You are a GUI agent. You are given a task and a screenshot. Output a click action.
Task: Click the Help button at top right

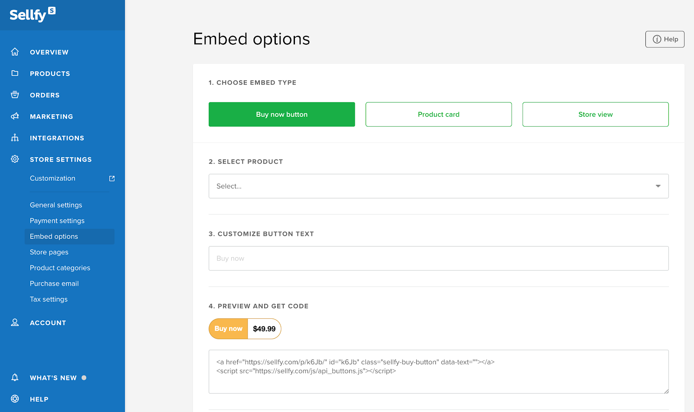(665, 39)
